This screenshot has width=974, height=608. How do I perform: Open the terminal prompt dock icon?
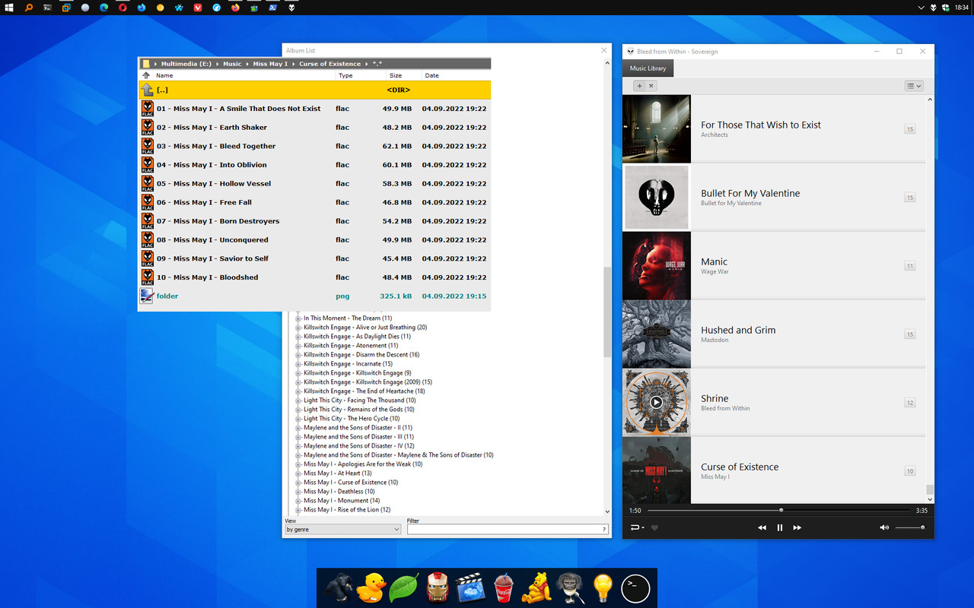[x=635, y=588]
